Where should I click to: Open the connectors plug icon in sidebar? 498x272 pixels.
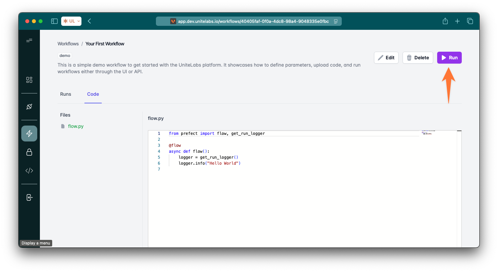tap(29, 107)
